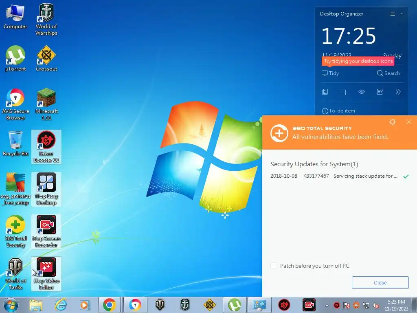
Task: Click the note edit icon in Desktop Organizer
Action: tap(380, 92)
